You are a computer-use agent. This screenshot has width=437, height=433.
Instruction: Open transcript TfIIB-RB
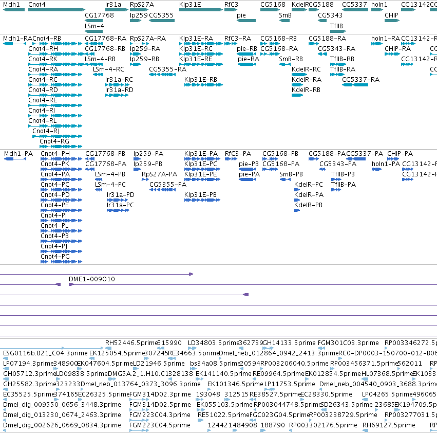coord(342,59)
